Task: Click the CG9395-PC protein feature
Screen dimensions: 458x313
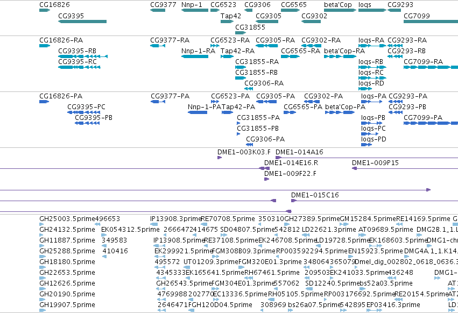Action: click(x=84, y=112)
